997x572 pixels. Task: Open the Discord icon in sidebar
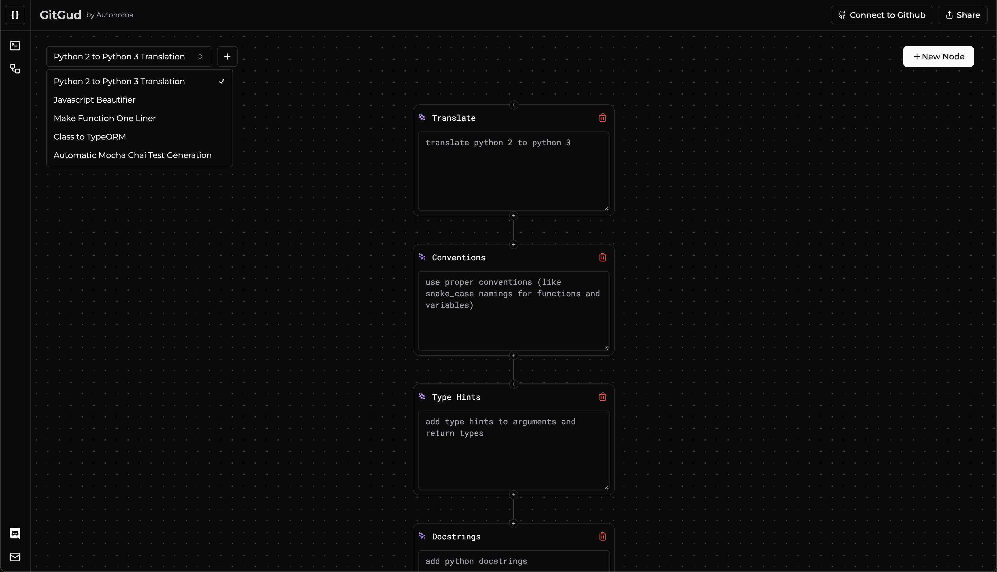(x=15, y=533)
